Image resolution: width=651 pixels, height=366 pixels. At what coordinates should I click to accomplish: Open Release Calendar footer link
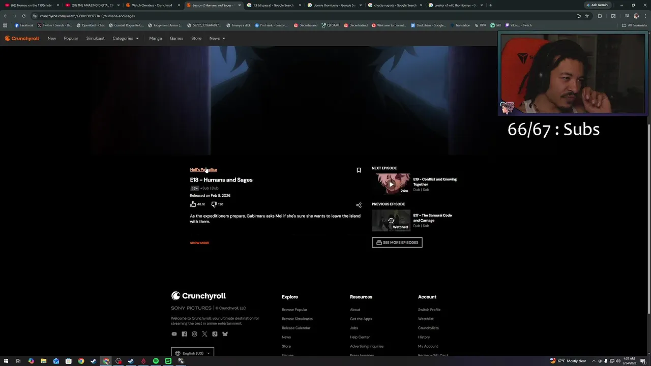click(296, 328)
